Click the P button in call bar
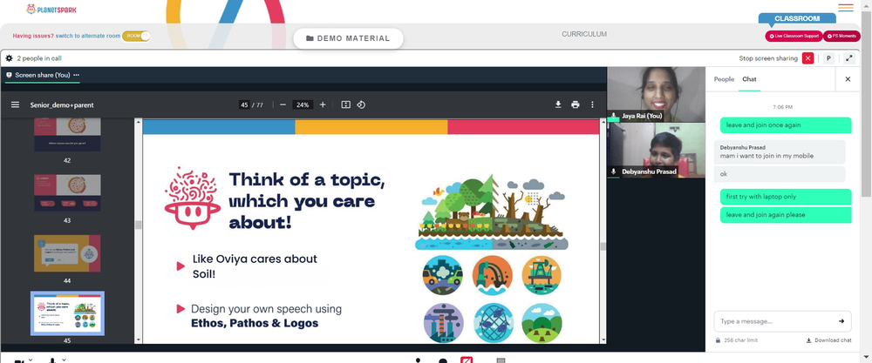 pyautogui.click(x=828, y=58)
